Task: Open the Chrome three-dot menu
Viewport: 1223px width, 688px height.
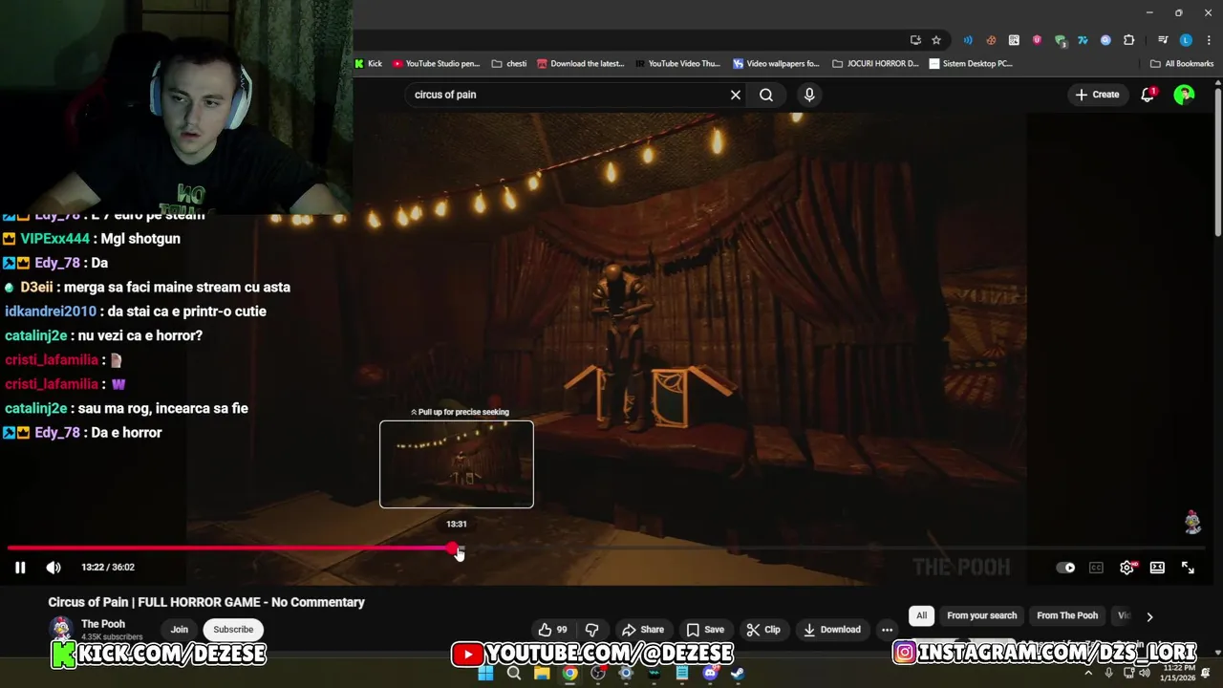Action: click(1209, 40)
